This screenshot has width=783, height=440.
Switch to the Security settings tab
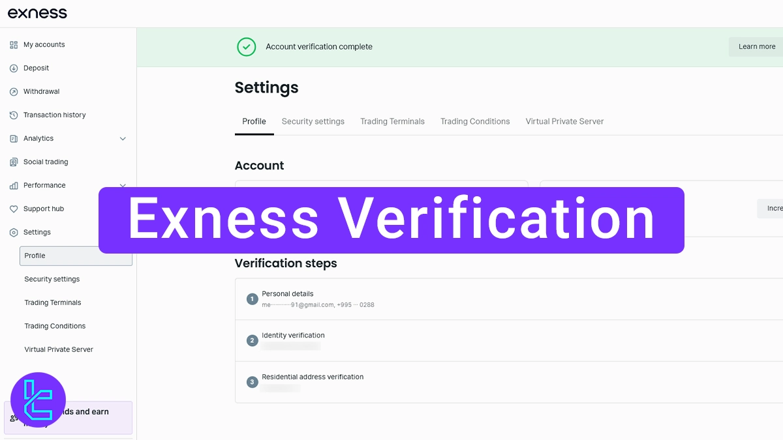(313, 121)
